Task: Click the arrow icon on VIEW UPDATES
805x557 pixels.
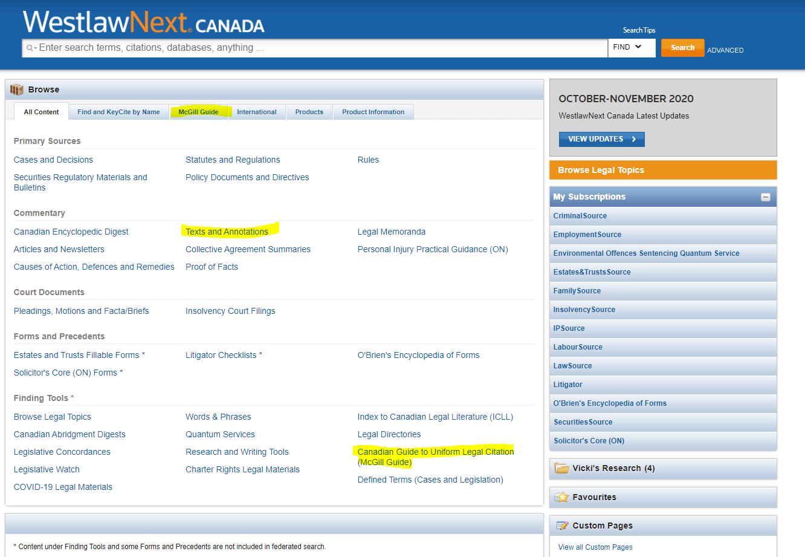Action: (635, 139)
